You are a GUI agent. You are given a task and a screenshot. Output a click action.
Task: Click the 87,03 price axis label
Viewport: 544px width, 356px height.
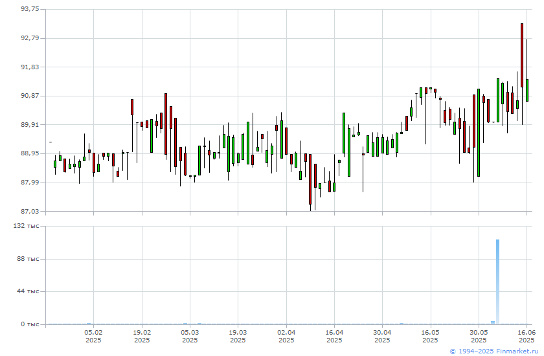[x=30, y=211]
